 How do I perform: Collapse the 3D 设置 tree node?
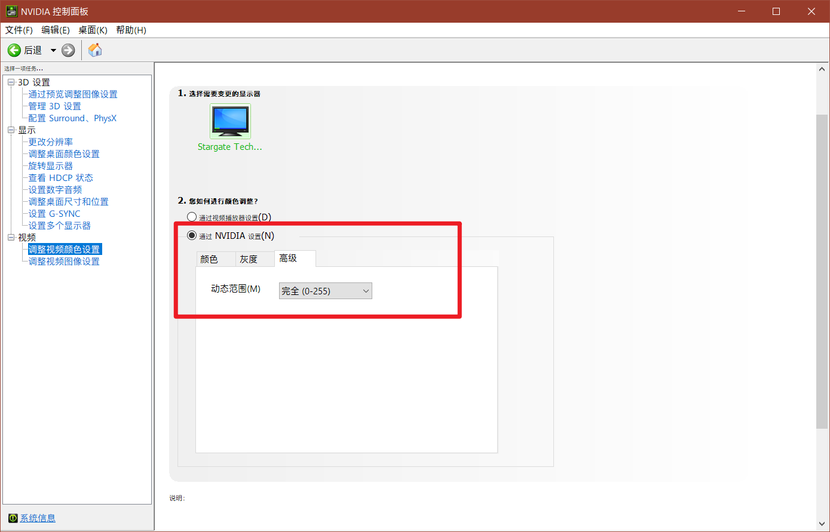[x=11, y=82]
